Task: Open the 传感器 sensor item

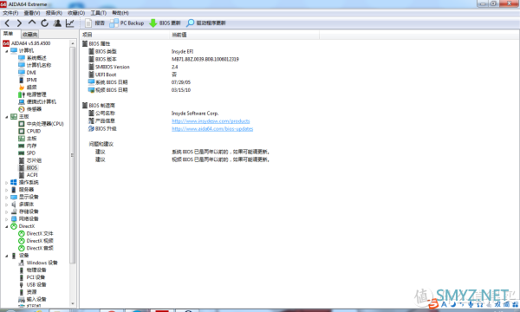Action: pos(29,108)
